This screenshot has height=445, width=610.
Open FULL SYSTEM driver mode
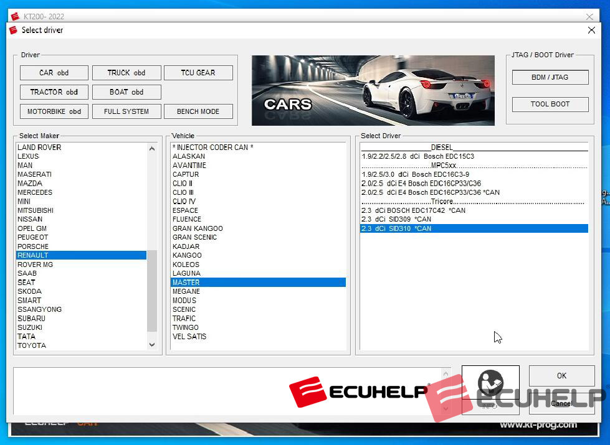pos(126,111)
